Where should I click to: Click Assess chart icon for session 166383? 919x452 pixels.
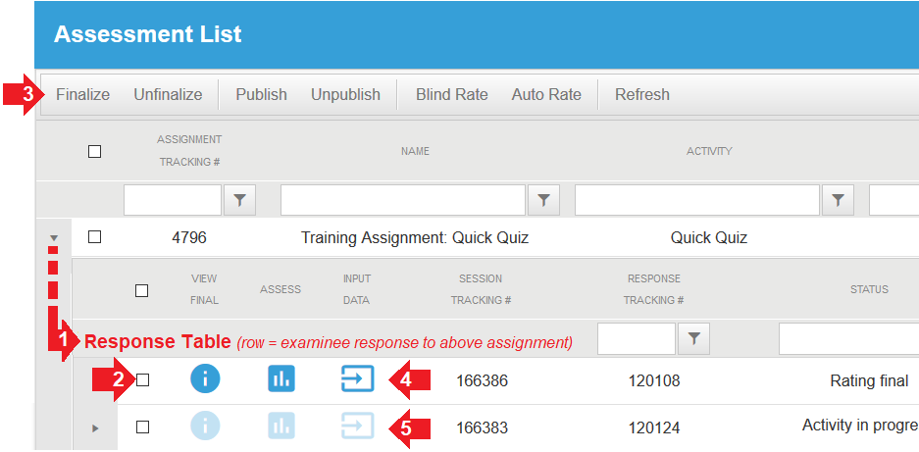[281, 426]
